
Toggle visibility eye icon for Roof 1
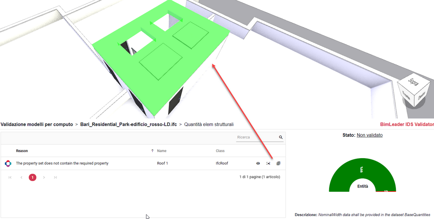pyautogui.click(x=258, y=164)
